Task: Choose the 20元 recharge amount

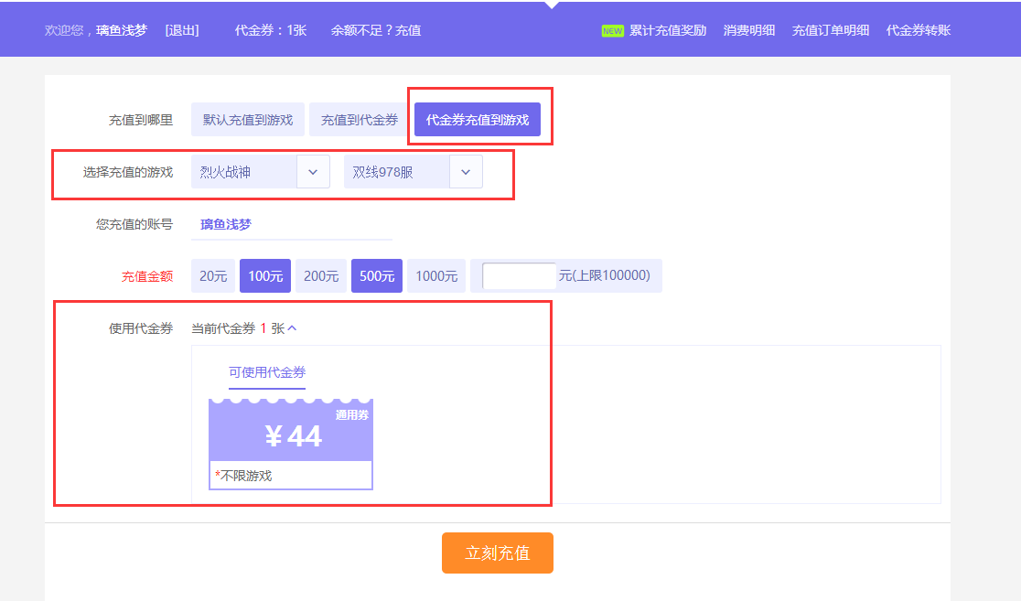Action: [x=213, y=276]
